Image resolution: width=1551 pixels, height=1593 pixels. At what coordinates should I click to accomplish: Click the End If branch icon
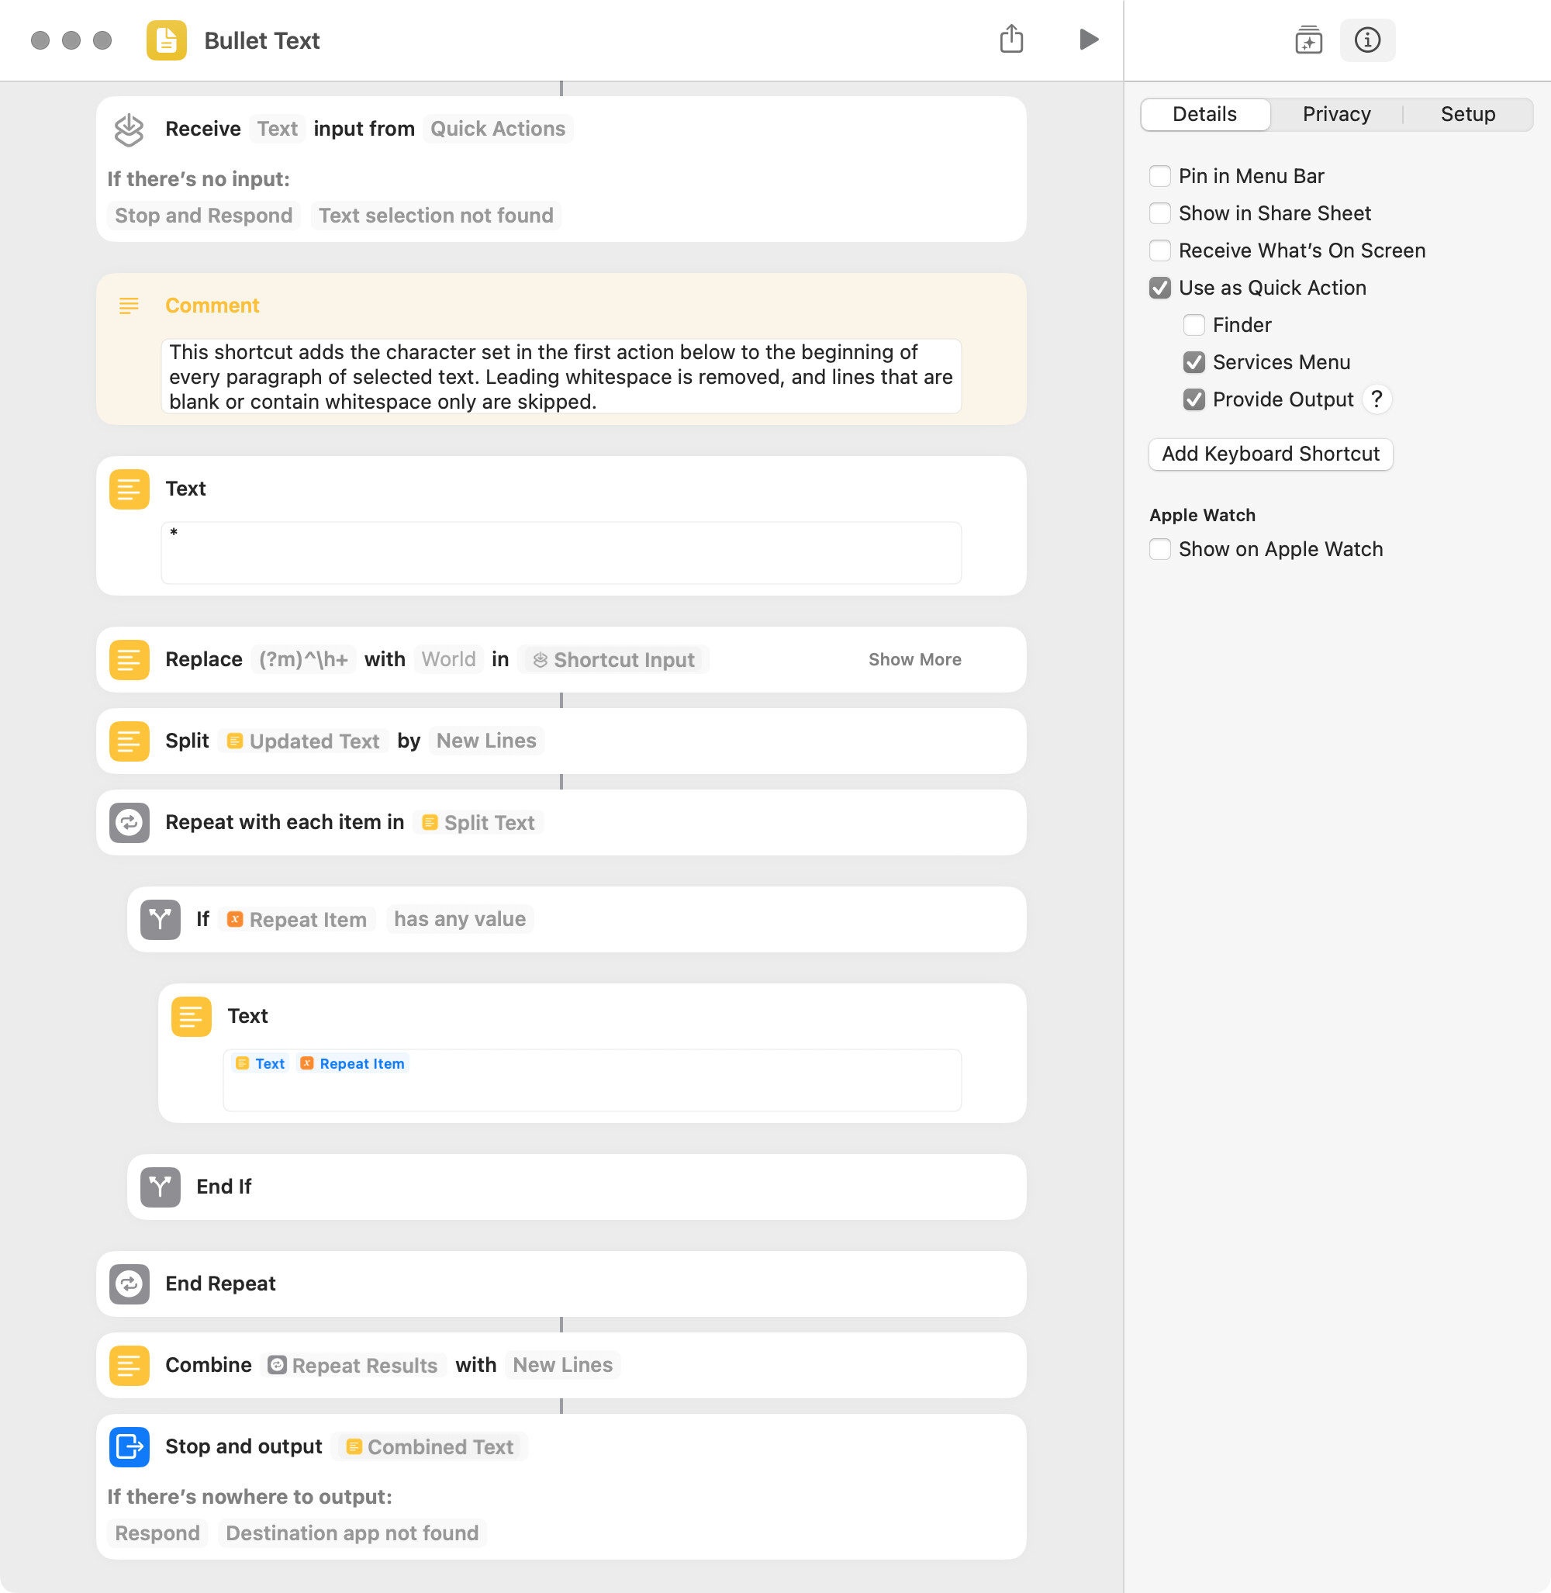pyautogui.click(x=160, y=1187)
